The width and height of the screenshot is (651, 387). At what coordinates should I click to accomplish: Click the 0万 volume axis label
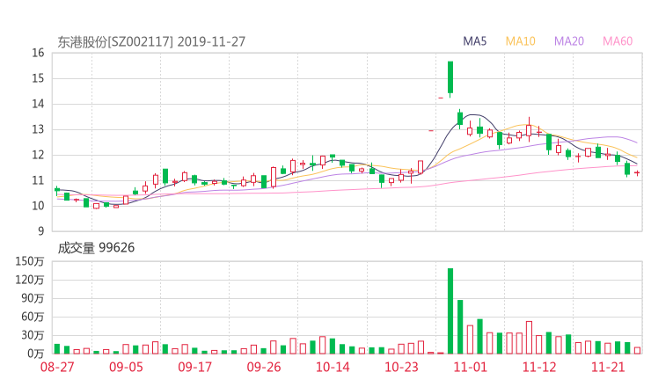[36, 354]
